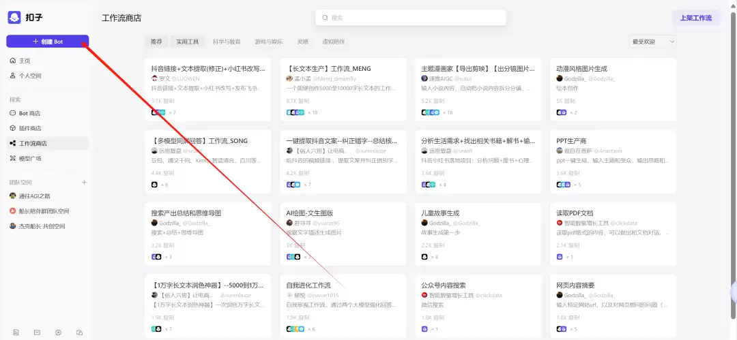Click the 上架工作流 button
The image size is (737, 340).
click(x=695, y=18)
